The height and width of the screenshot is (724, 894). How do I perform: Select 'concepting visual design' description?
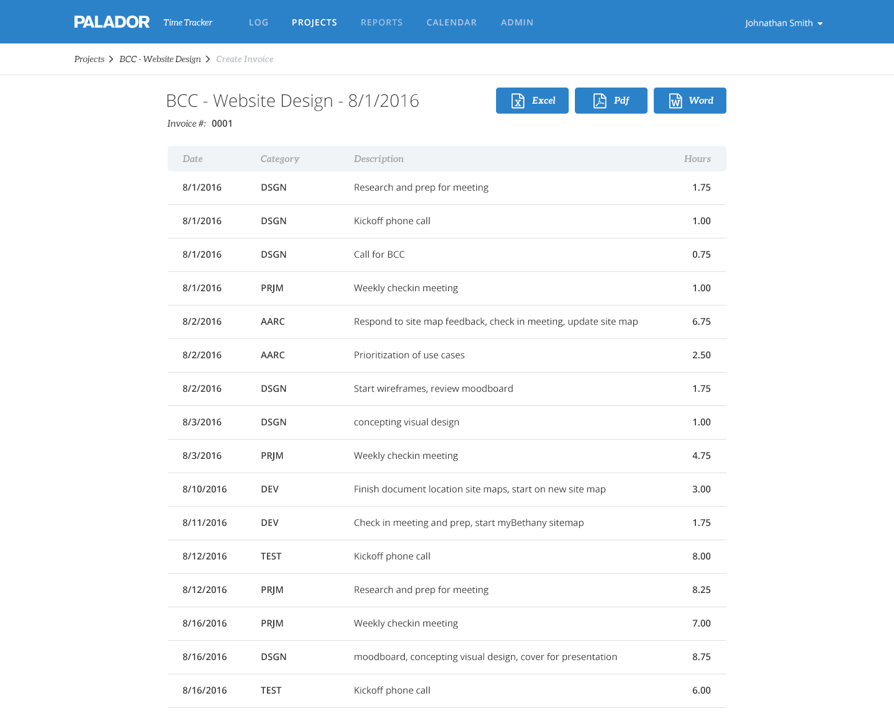click(x=407, y=422)
